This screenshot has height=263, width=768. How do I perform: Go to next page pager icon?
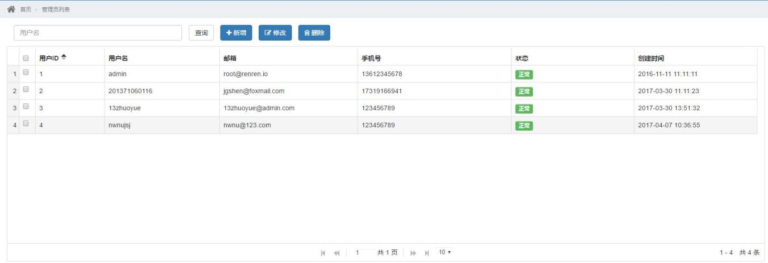pyautogui.click(x=413, y=252)
